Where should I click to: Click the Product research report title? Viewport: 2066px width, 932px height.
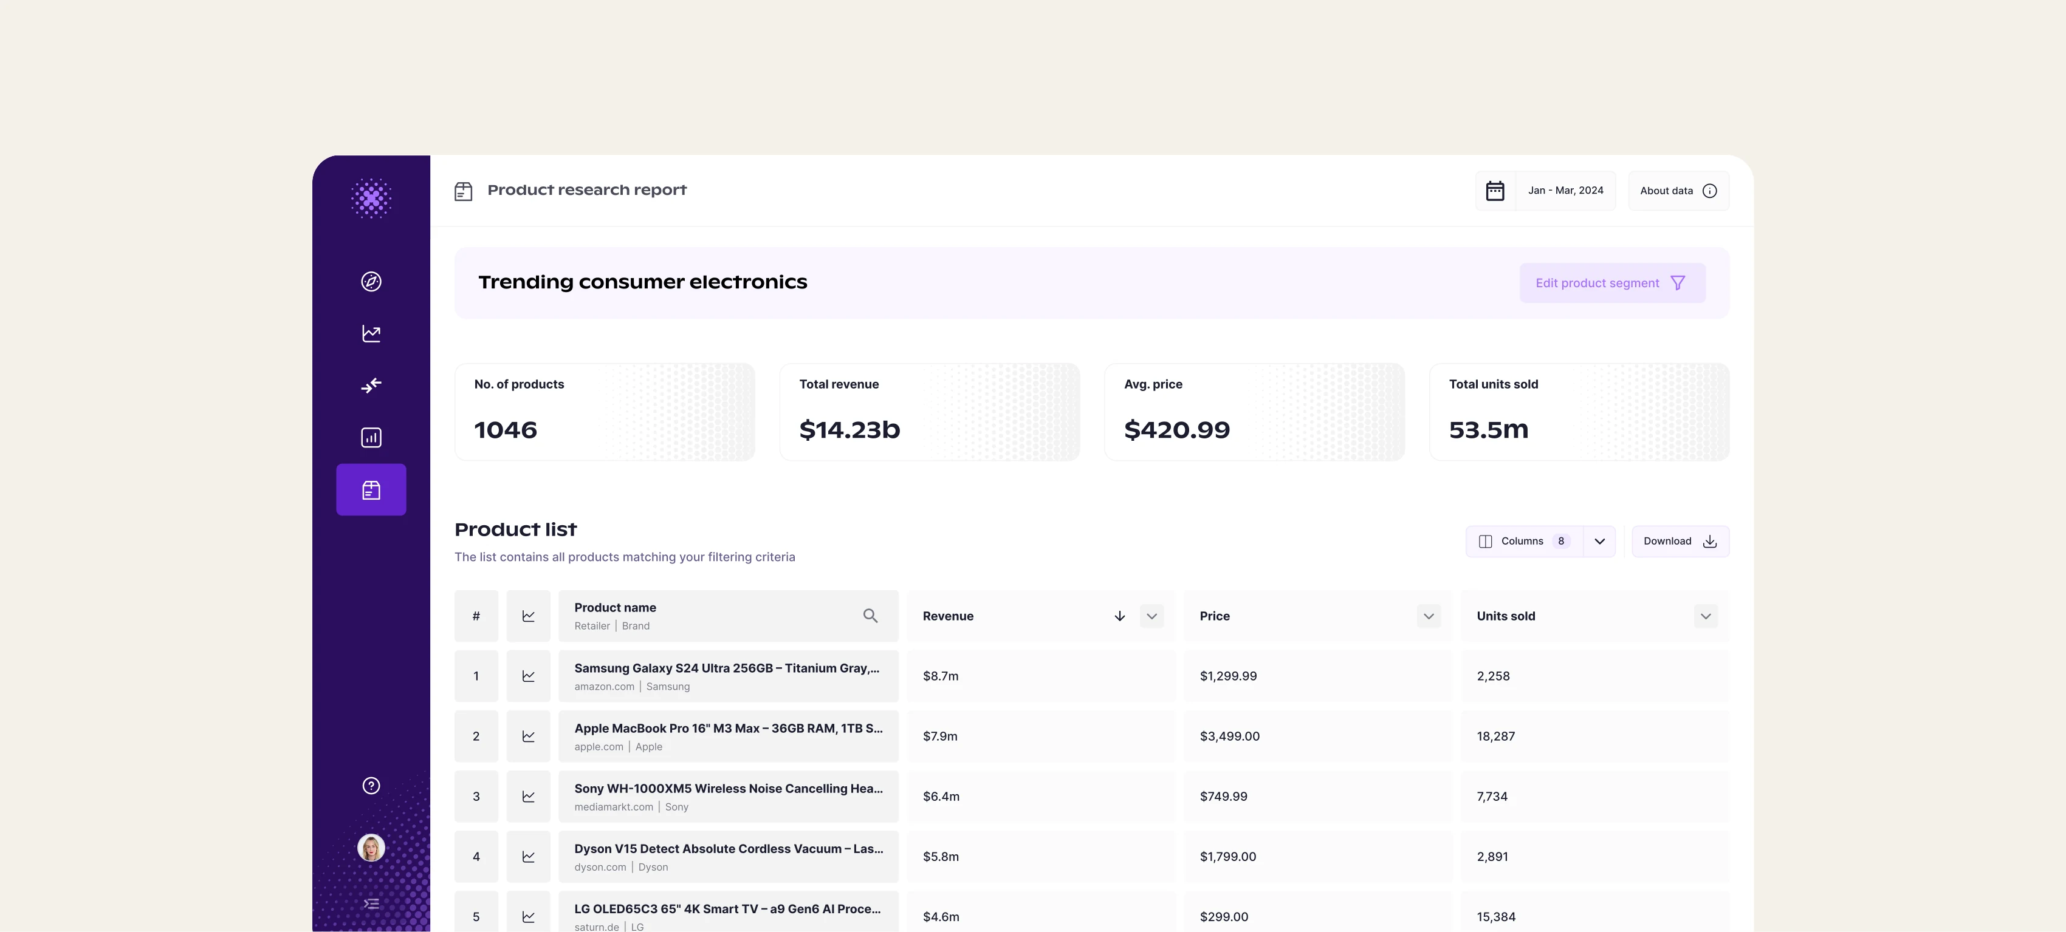coord(587,190)
